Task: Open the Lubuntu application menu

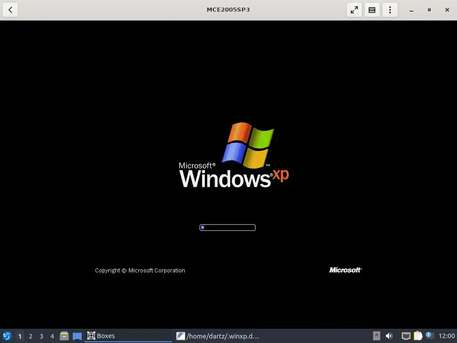Action: point(7,336)
